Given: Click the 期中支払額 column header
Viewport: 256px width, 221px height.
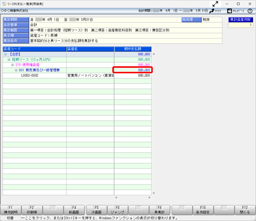Looking at the screenshot, I should coord(133,49).
